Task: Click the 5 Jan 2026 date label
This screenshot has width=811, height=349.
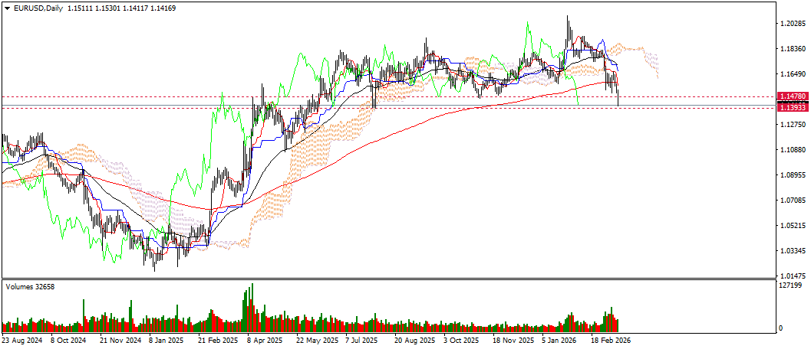Action: 559,341
